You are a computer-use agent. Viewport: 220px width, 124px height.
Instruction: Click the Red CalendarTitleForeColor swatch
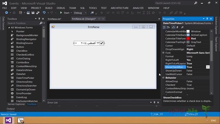[x=188, y=39]
